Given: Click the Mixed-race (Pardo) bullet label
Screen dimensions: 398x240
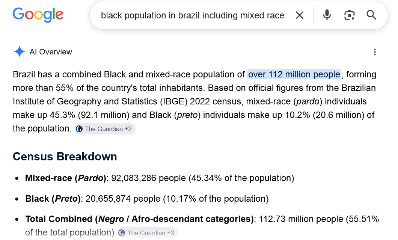Looking at the screenshot, I should pyautogui.click(x=65, y=178).
